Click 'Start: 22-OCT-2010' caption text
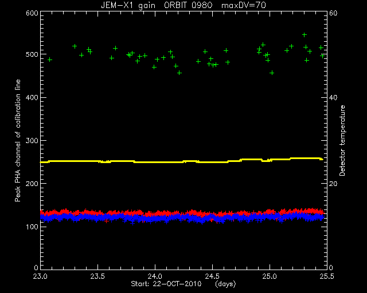This screenshot has height=293, width=367. point(166,284)
